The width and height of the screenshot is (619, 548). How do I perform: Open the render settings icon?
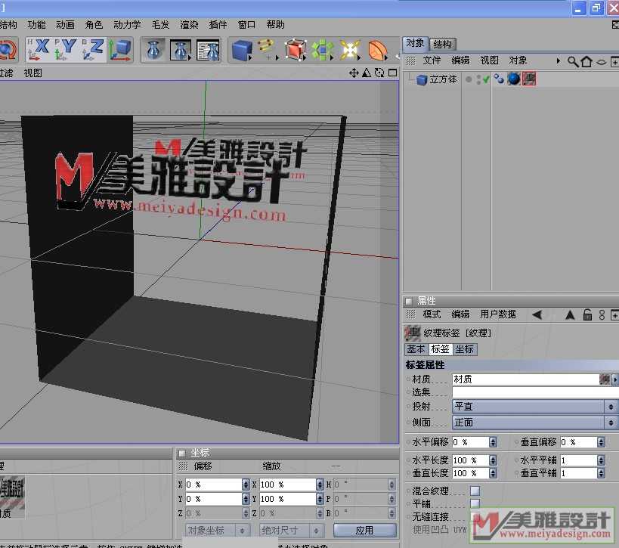click(208, 50)
